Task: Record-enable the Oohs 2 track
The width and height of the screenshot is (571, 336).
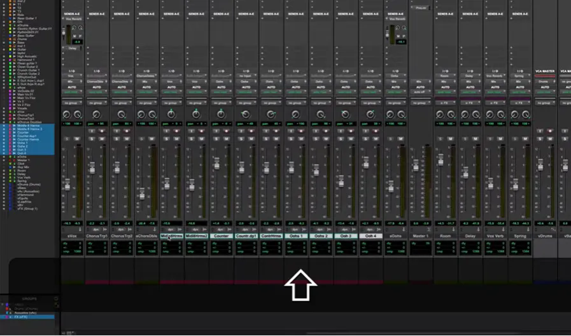Action: pyautogui.click(x=325, y=131)
